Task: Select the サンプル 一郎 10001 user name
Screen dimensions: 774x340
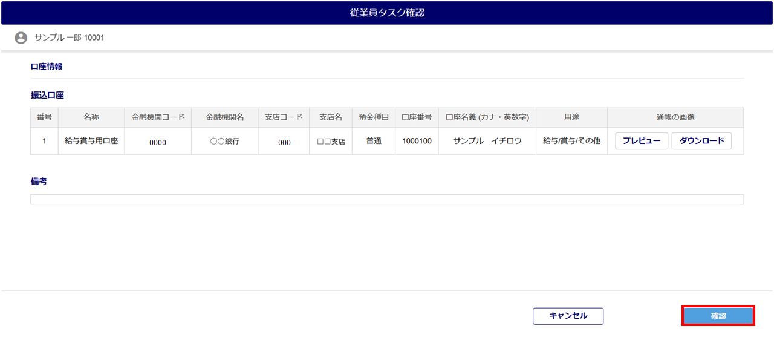Action: (70, 38)
